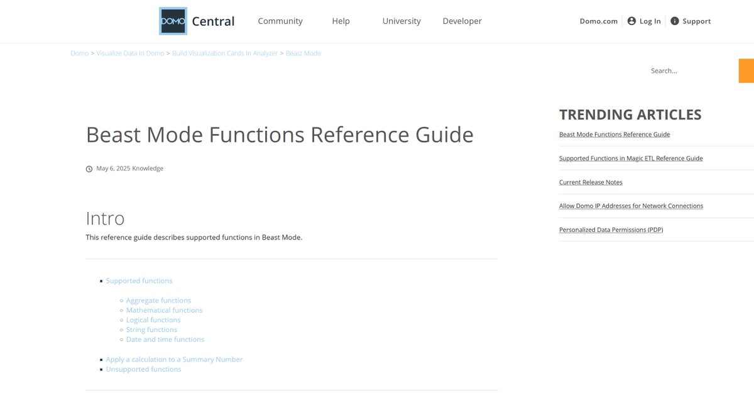
Task: Jump to Apply a calculation to Summary Number
Action: click(174, 360)
